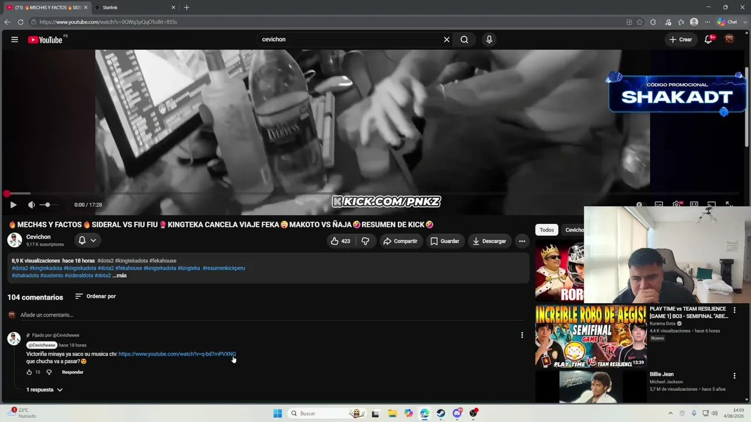The width and height of the screenshot is (751, 422).
Task: Open the browser extensions puzzle icon
Action: (x=653, y=22)
